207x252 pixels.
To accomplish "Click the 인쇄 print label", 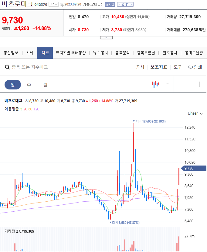I will point(198,67).
